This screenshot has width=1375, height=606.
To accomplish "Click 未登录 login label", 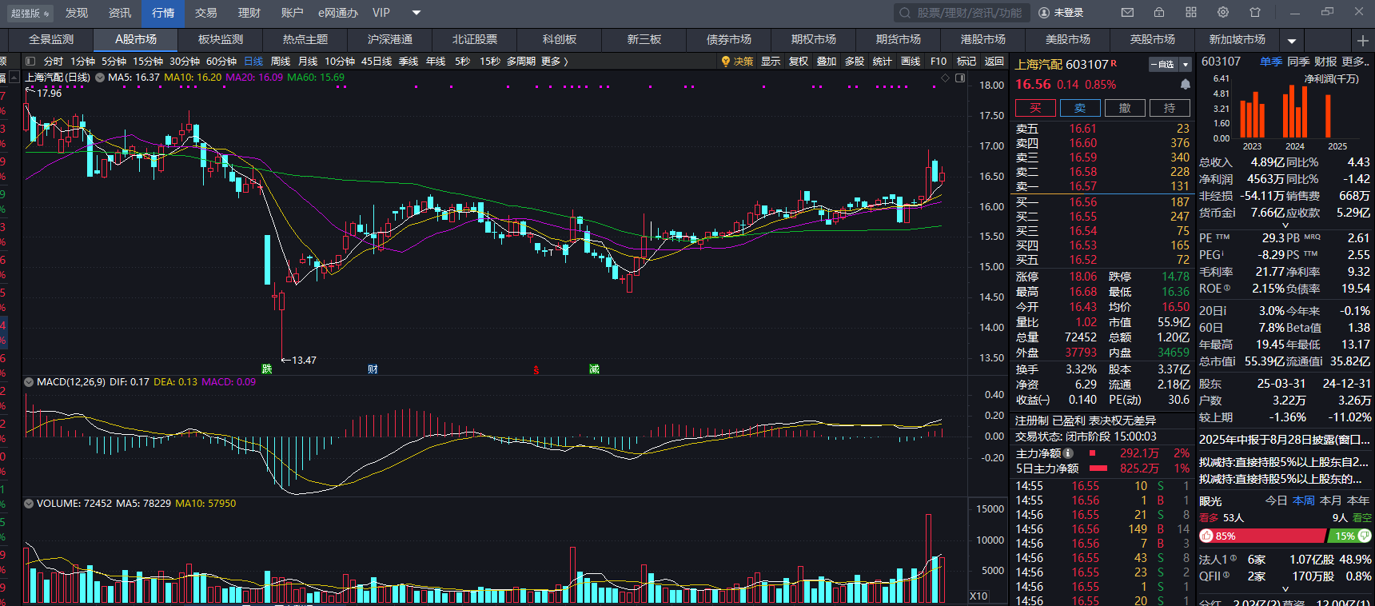I will click(1069, 13).
